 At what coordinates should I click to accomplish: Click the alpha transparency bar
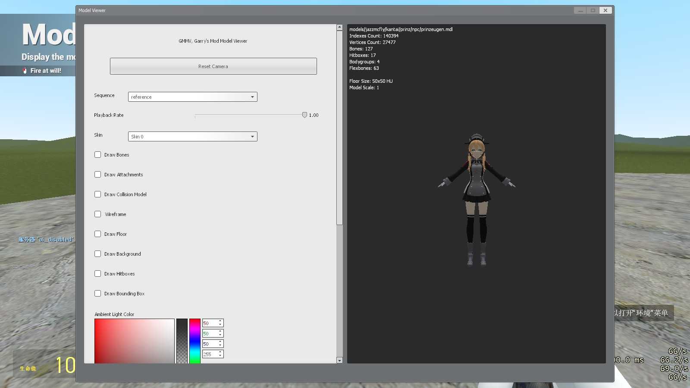click(182, 341)
